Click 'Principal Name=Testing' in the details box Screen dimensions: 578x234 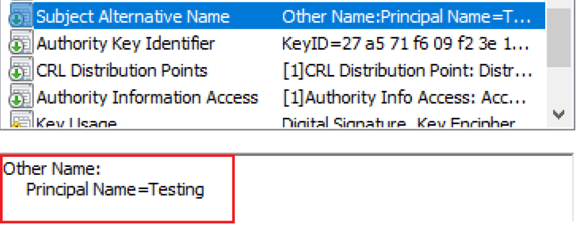click(x=115, y=189)
